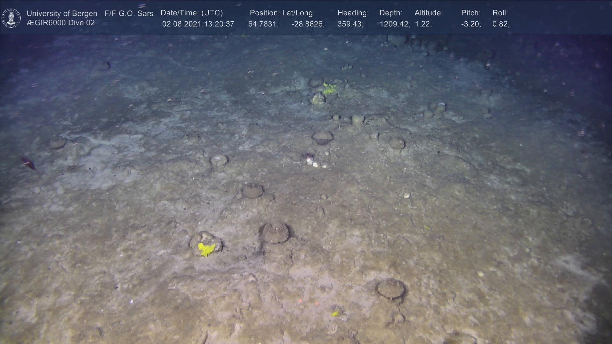Click the yellow sponge on the foreground rock
612x344 pixels.
pos(206,249)
